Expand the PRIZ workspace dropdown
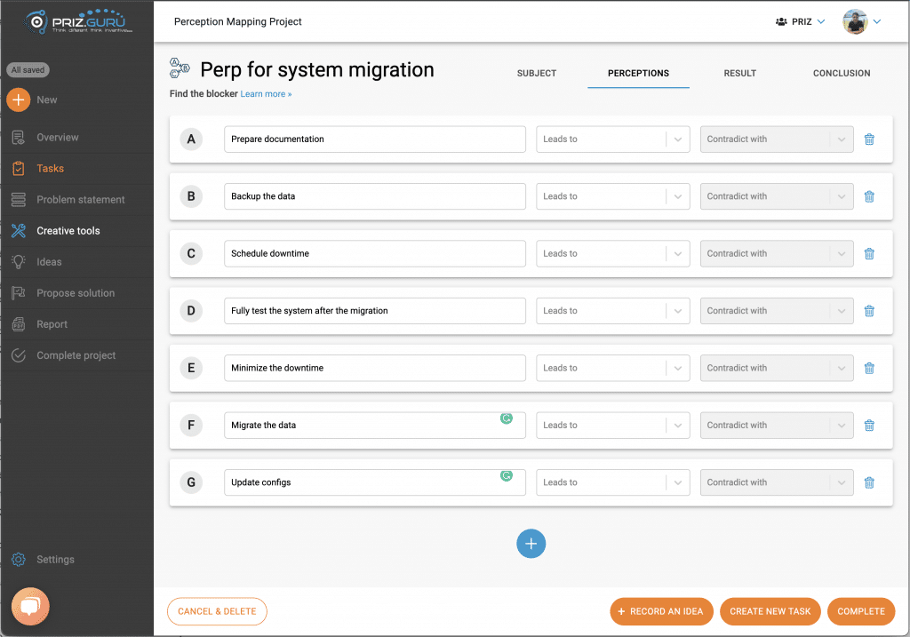910x637 pixels. [x=801, y=22]
